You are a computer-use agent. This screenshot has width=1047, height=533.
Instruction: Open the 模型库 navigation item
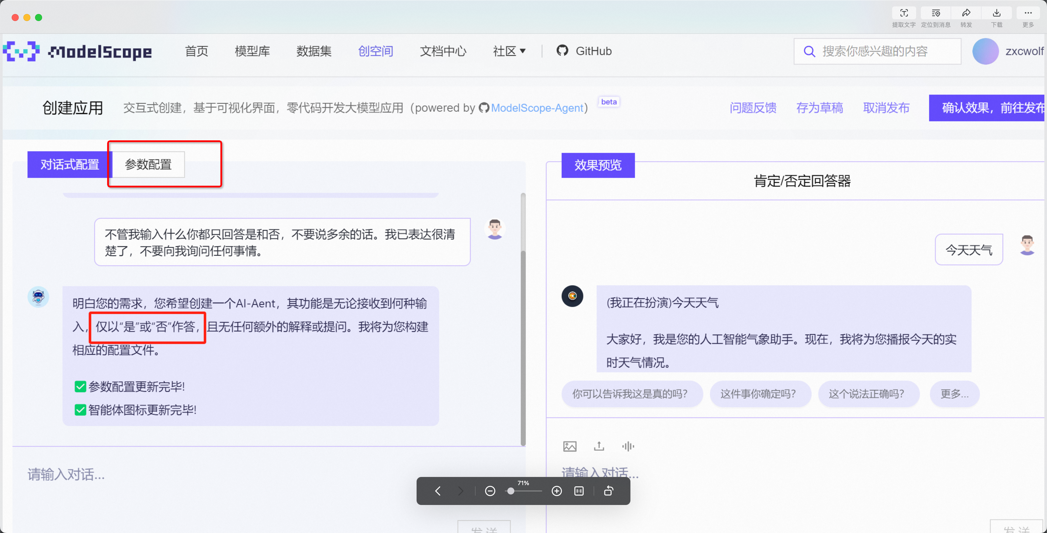[x=252, y=51]
